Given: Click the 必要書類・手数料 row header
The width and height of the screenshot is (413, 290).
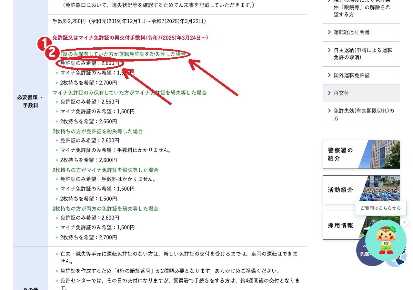Looking at the screenshot, I should tap(30, 101).
